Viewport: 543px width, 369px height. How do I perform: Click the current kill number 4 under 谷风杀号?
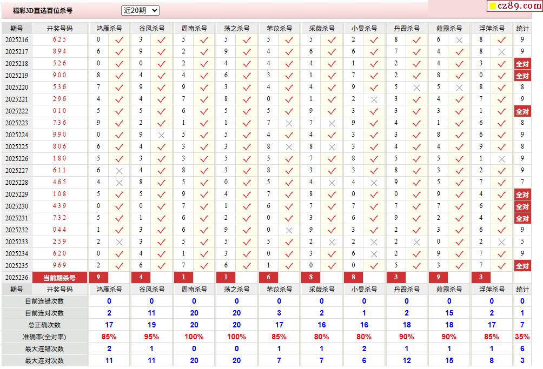[x=141, y=277]
